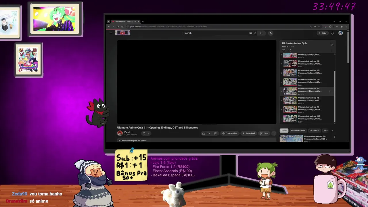Show more chips with right arrow
This screenshot has width=368, height=207.
point(332,131)
